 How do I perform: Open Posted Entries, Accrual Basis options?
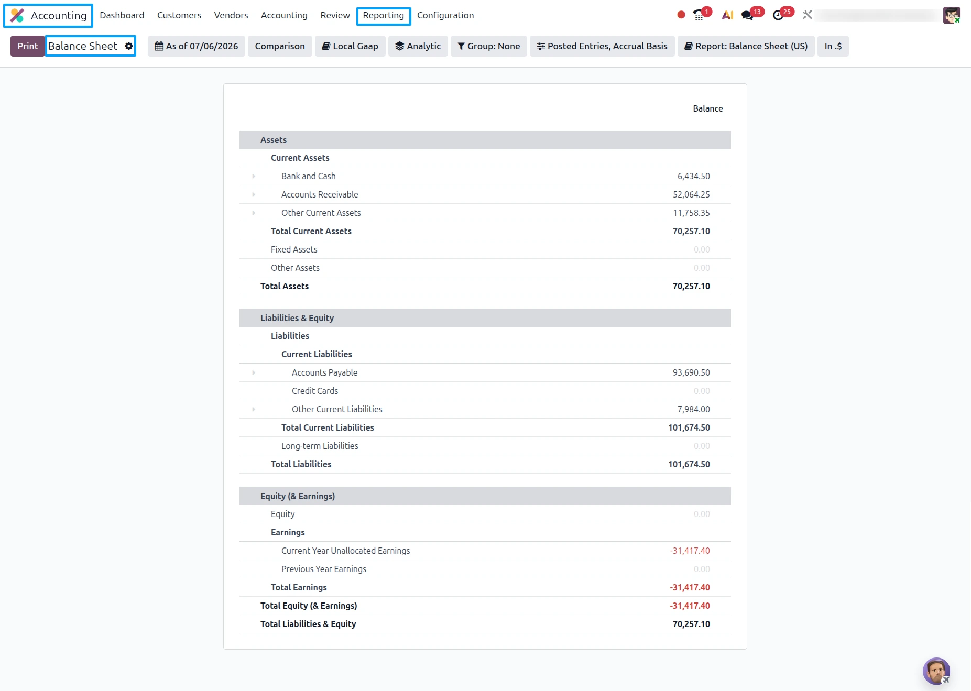(x=602, y=46)
